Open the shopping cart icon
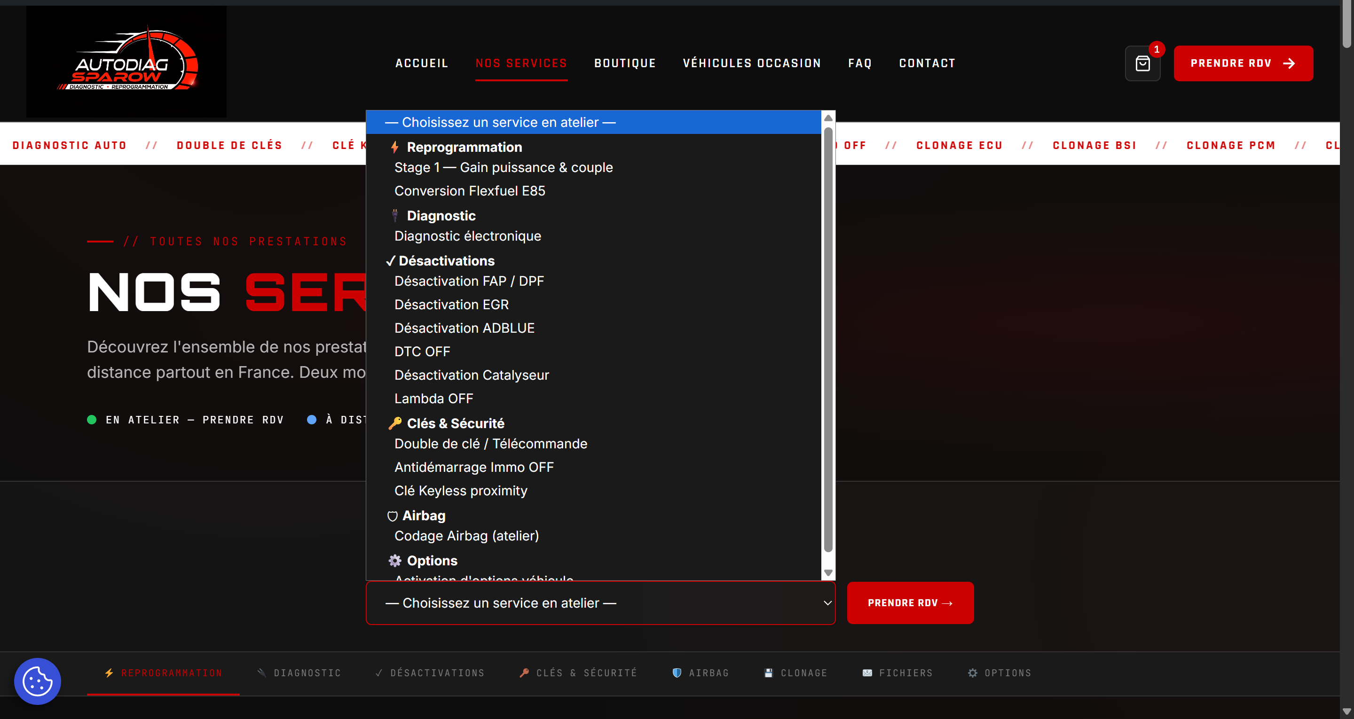The width and height of the screenshot is (1354, 719). pos(1142,63)
